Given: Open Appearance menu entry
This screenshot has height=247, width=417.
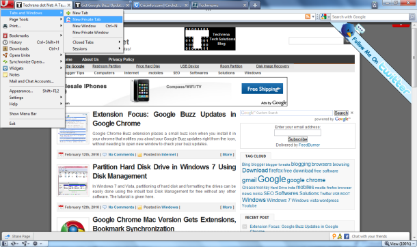Looking at the screenshot, I should (x=32, y=91).
